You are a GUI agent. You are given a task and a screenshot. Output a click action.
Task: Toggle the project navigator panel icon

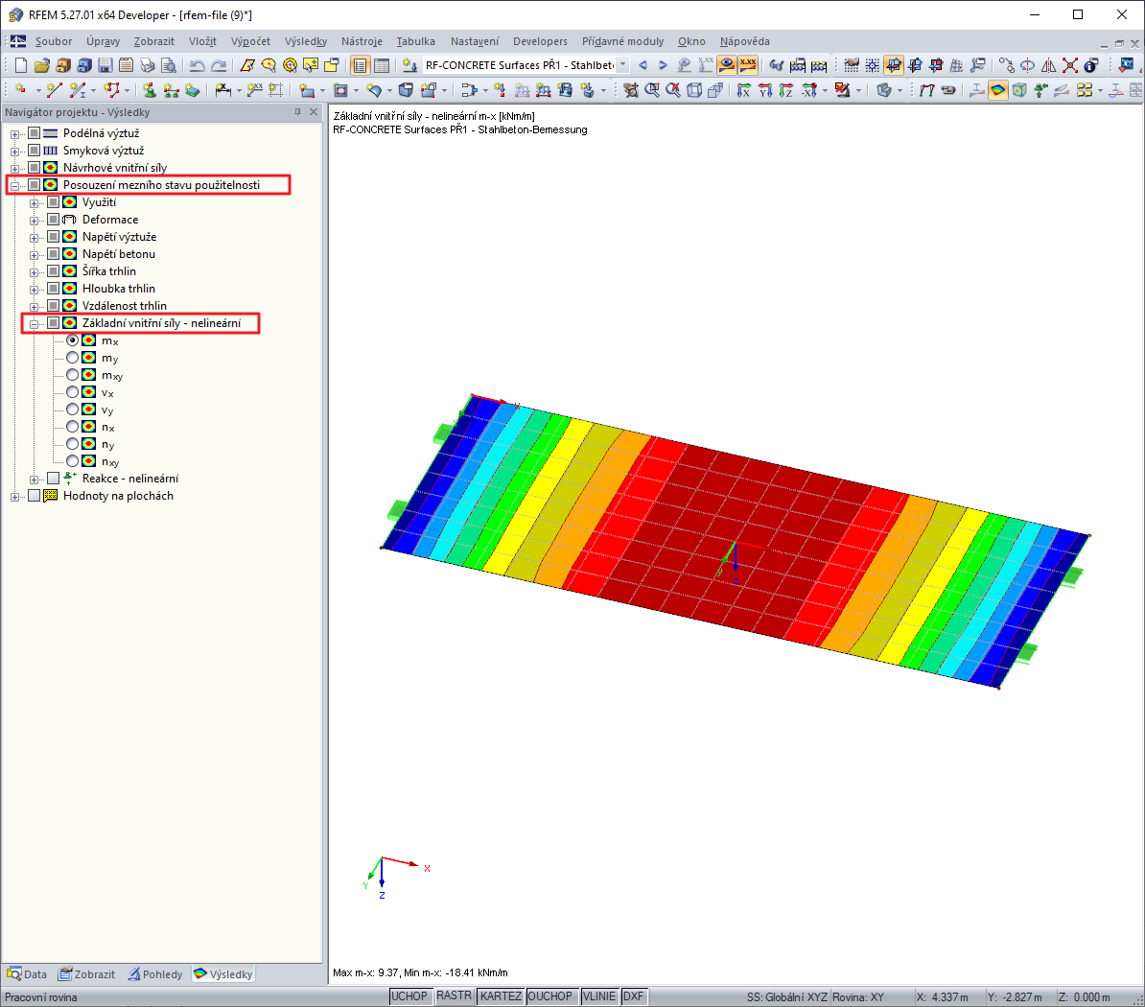click(360, 66)
